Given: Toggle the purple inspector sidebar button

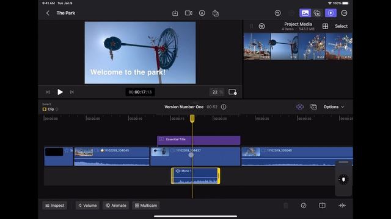Looking at the screenshot, I should pyautogui.click(x=331, y=13).
